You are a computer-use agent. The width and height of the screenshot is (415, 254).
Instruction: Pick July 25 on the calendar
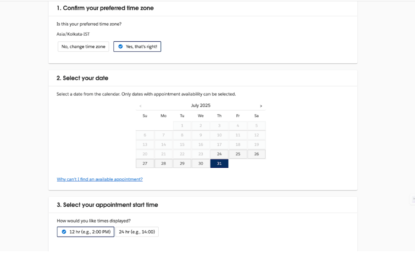click(x=238, y=154)
